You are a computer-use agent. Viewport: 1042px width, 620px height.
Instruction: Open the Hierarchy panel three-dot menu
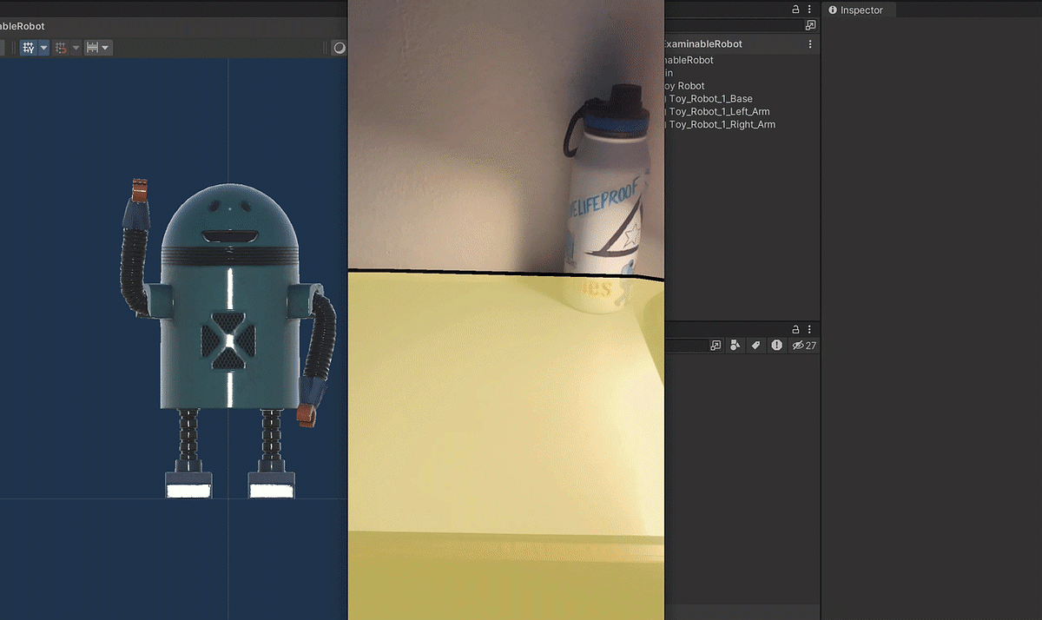[808, 9]
